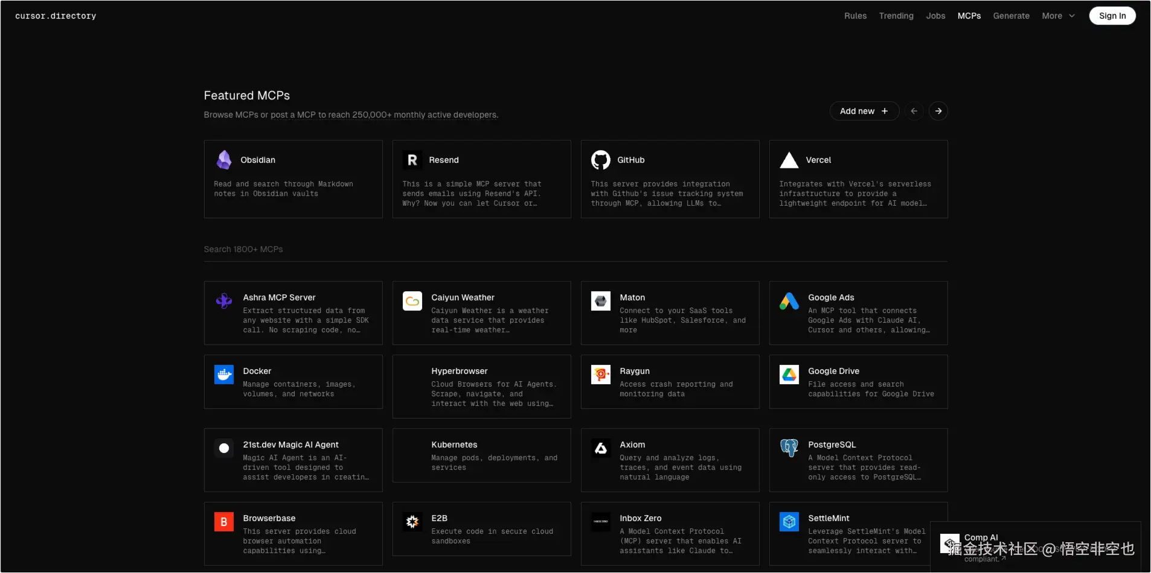Open the Generate page

[1012, 16]
